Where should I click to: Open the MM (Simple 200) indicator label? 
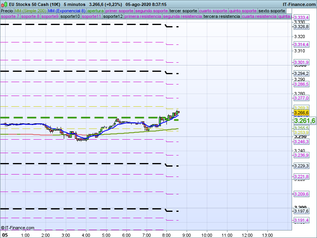tap(28, 11)
